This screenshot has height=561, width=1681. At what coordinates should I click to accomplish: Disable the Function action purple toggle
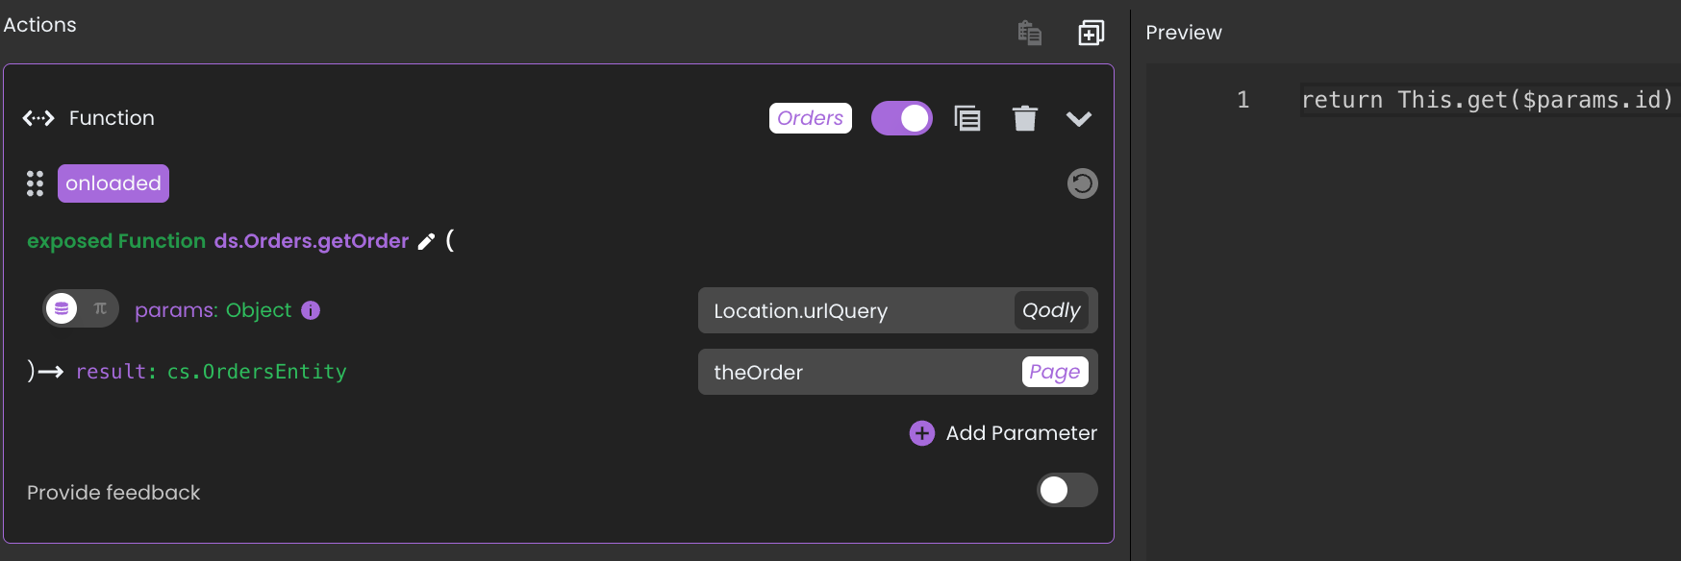coord(901,118)
